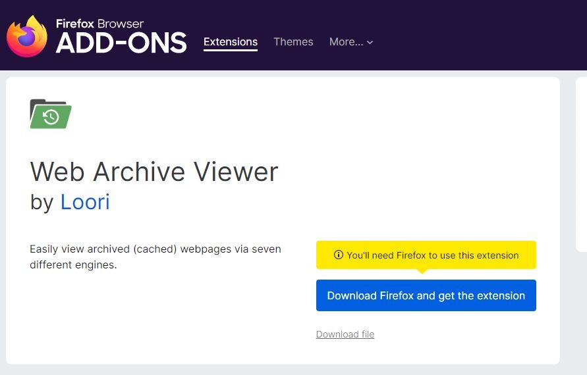Click the partial white panel at right edge
587x375 pixels.
pyautogui.click(x=581, y=164)
